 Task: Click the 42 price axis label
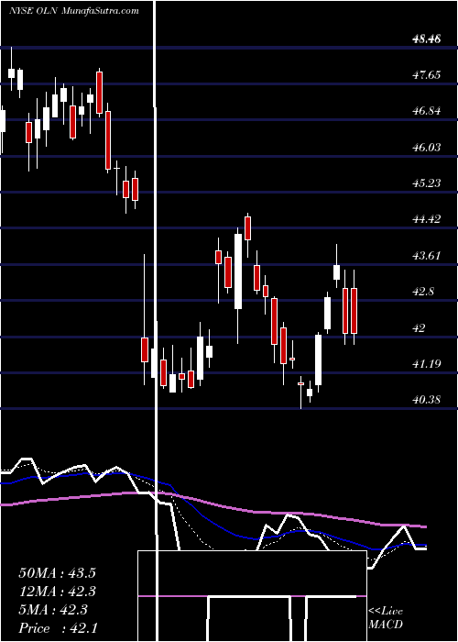(420, 328)
